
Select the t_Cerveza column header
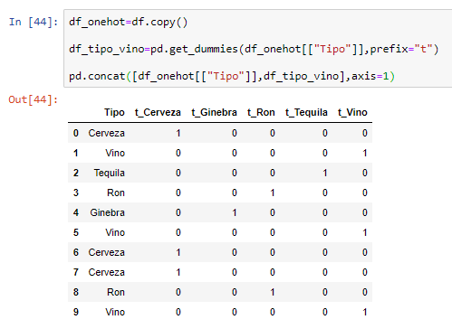(158, 112)
